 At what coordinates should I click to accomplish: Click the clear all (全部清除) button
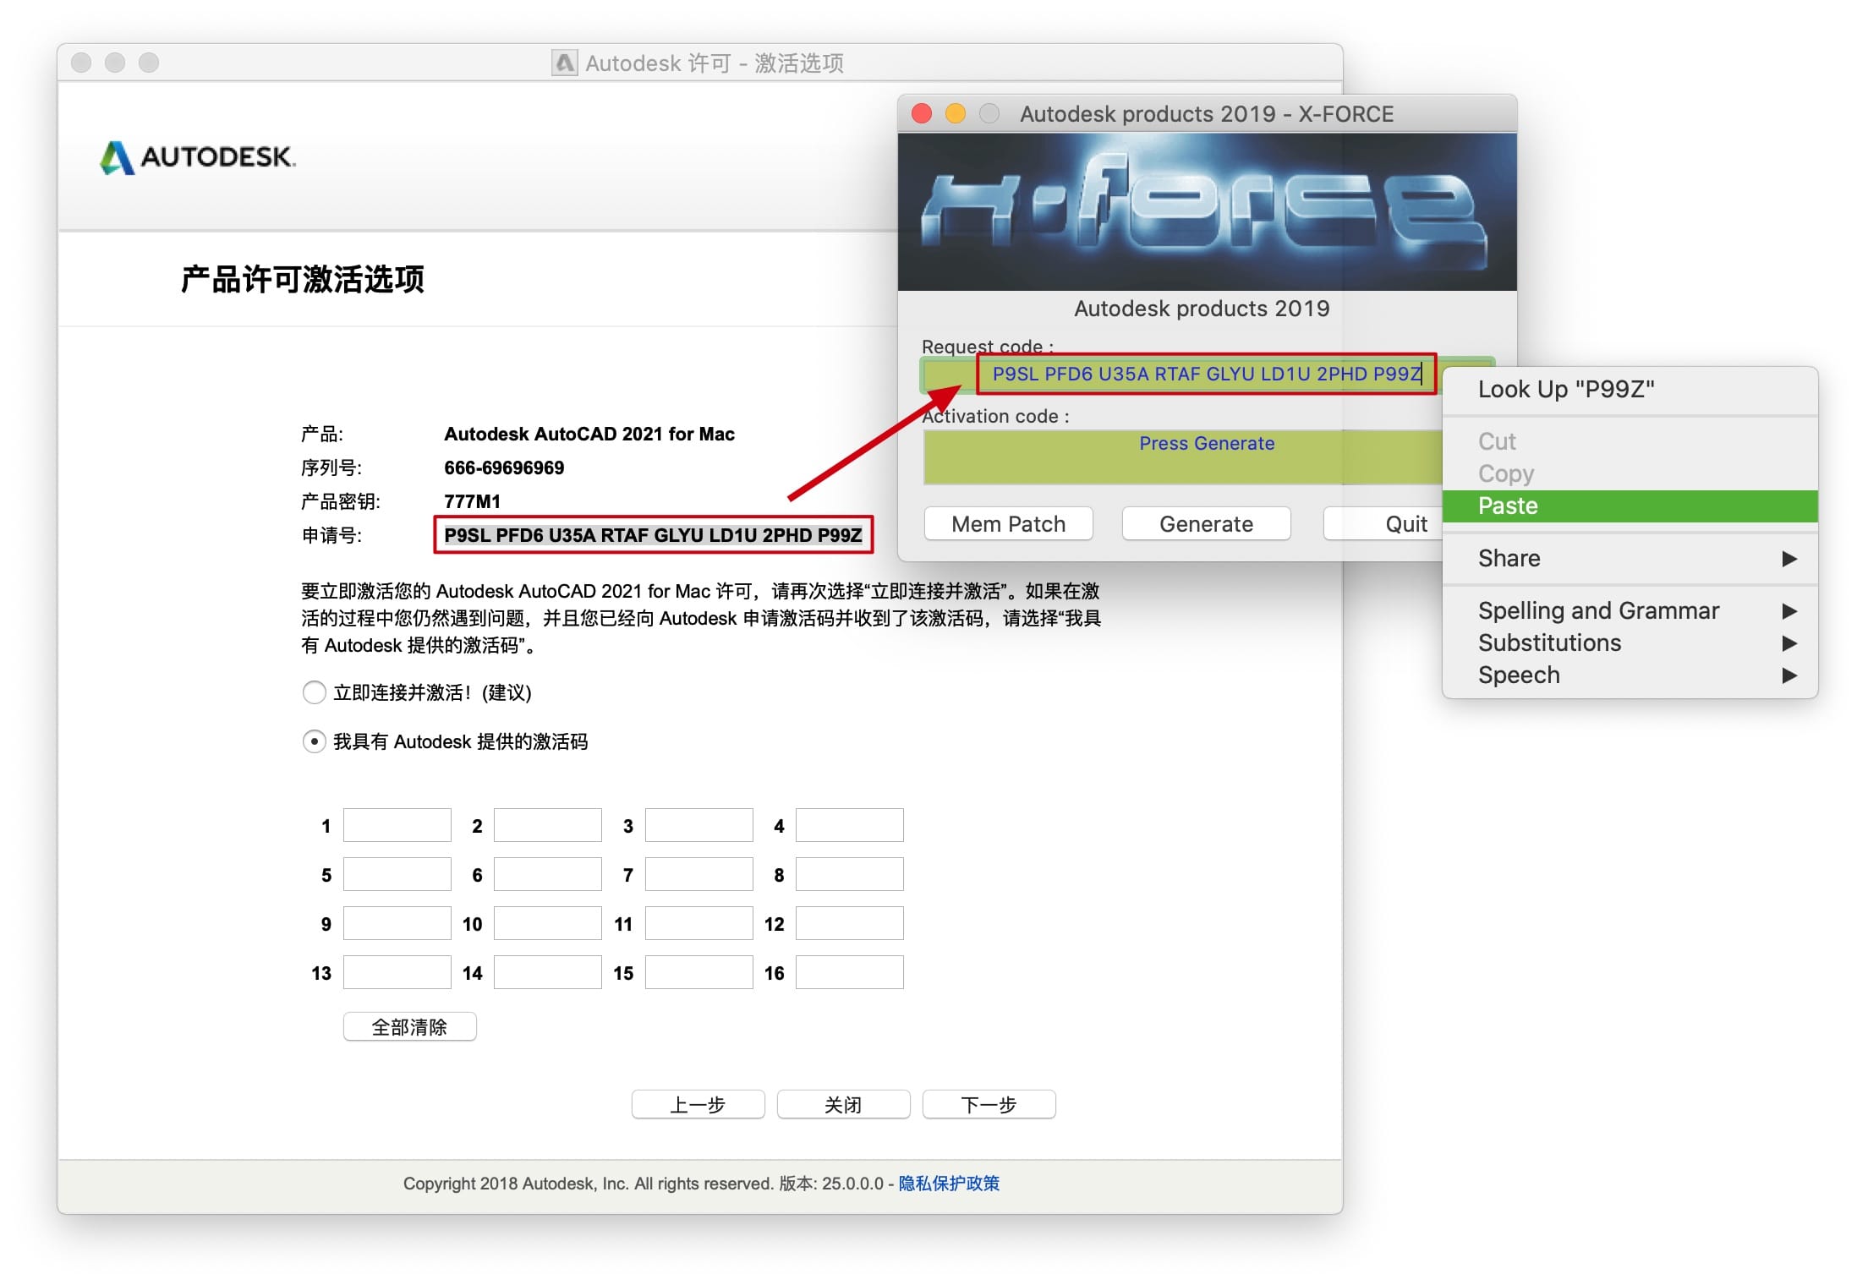pos(409,1027)
